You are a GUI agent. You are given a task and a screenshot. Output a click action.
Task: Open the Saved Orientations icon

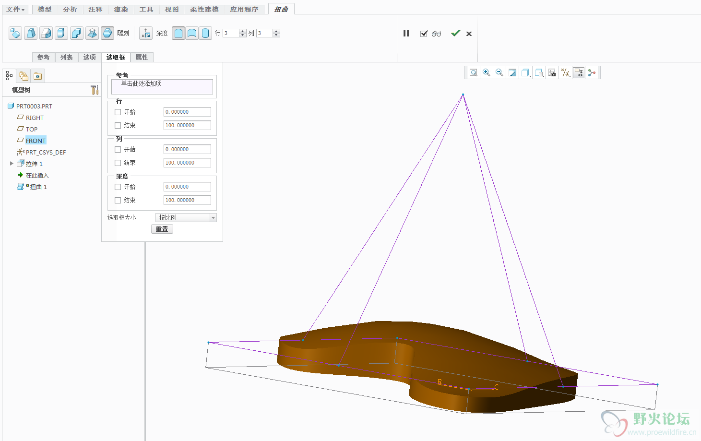[x=539, y=72]
